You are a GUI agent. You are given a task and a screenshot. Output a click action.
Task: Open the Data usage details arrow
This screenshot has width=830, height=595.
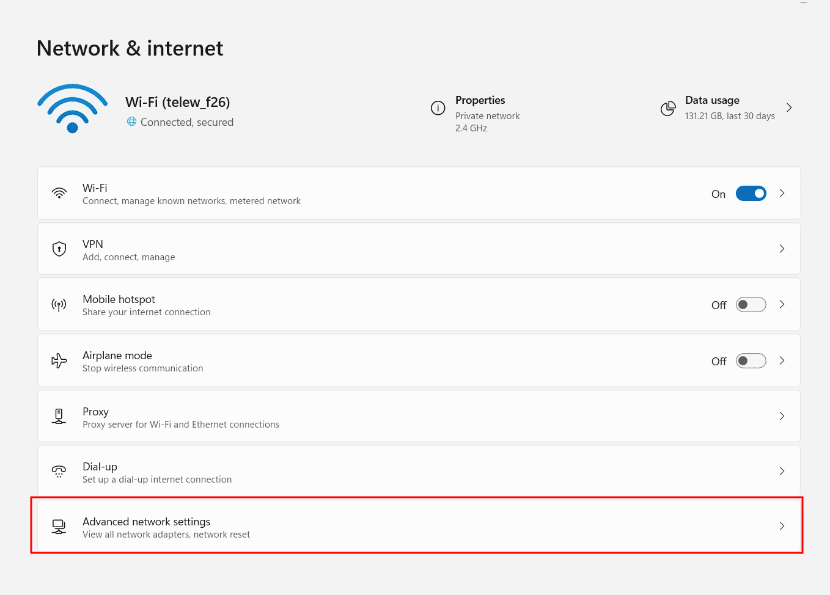tap(789, 108)
